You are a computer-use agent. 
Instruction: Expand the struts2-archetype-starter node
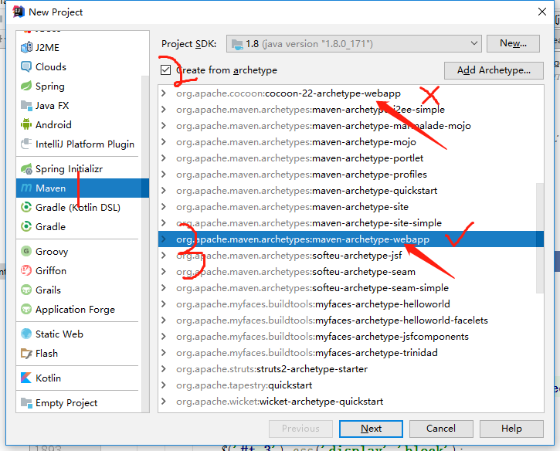point(164,369)
